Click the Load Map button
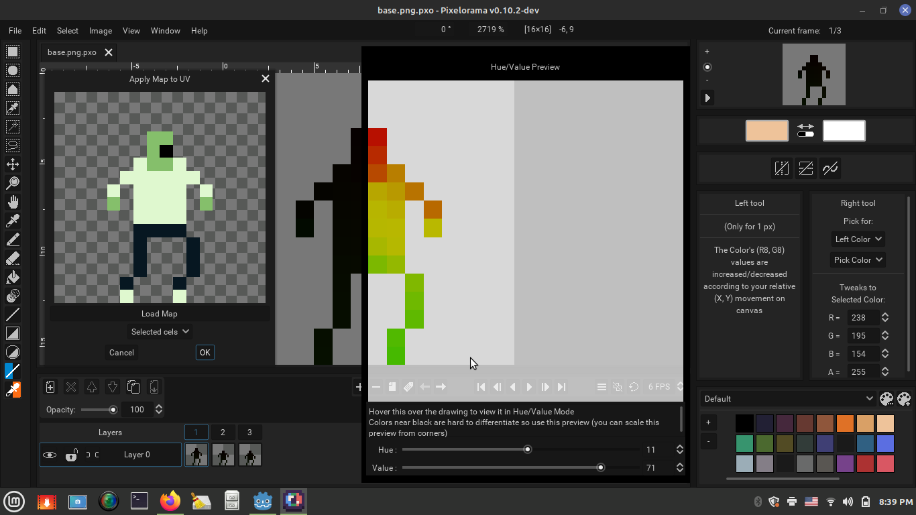The image size is (916, 515). coord(160,313)
